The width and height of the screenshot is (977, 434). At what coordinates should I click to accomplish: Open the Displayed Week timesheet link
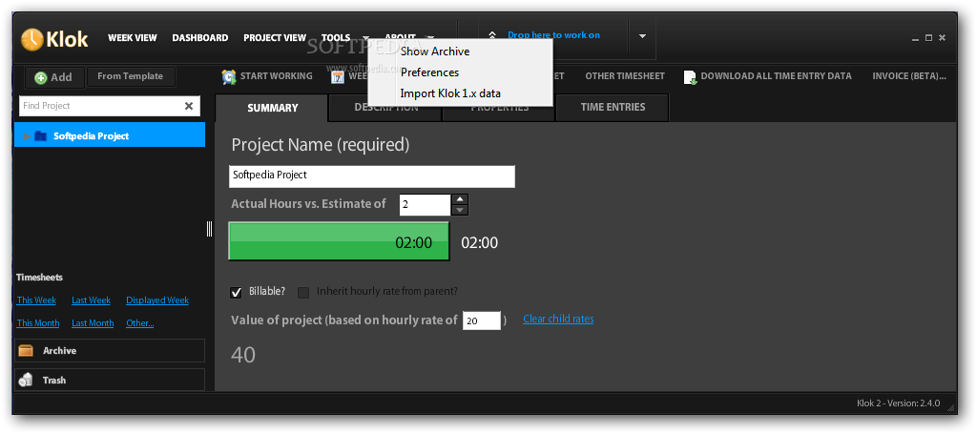157,300
